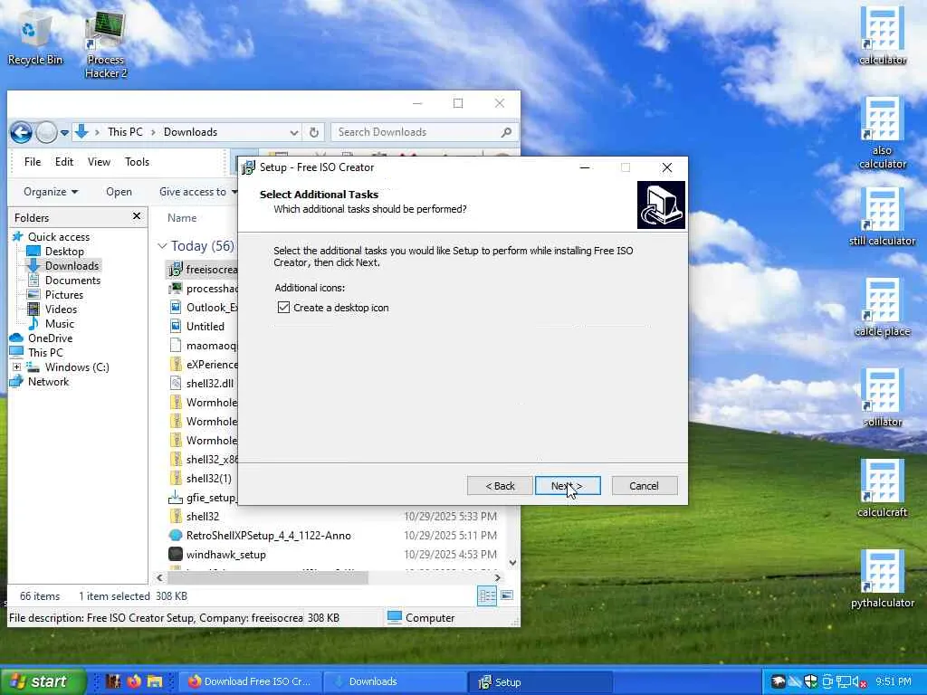Select the solilator desktop shortcut

tap(882, 398)
